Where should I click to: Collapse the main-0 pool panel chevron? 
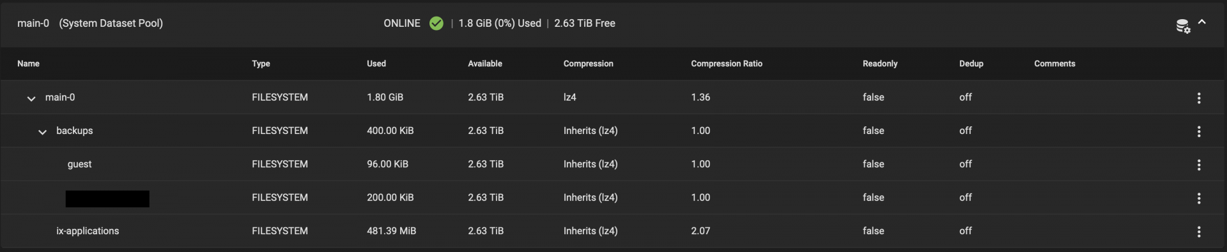pos(1202,22)
